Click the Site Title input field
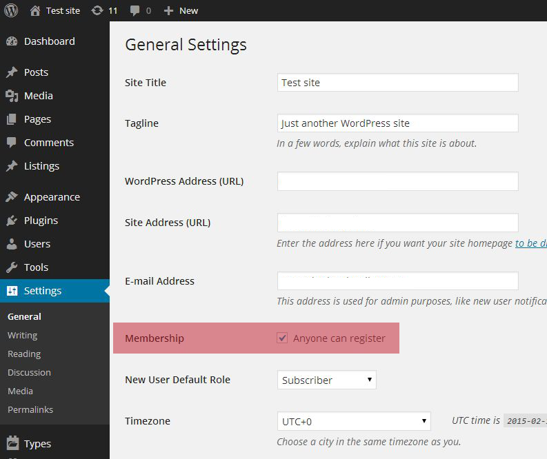Screen dimensions: 547x459 point(398,83)
